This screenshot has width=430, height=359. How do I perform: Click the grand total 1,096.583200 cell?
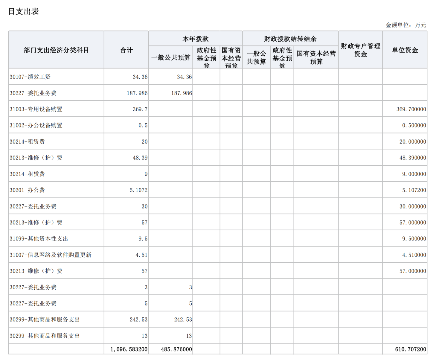pyautogui.click(x=129, y=349)
